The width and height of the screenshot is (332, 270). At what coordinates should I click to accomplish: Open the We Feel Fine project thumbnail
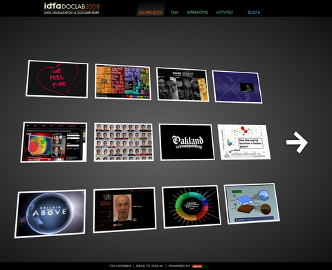[57, 79]
